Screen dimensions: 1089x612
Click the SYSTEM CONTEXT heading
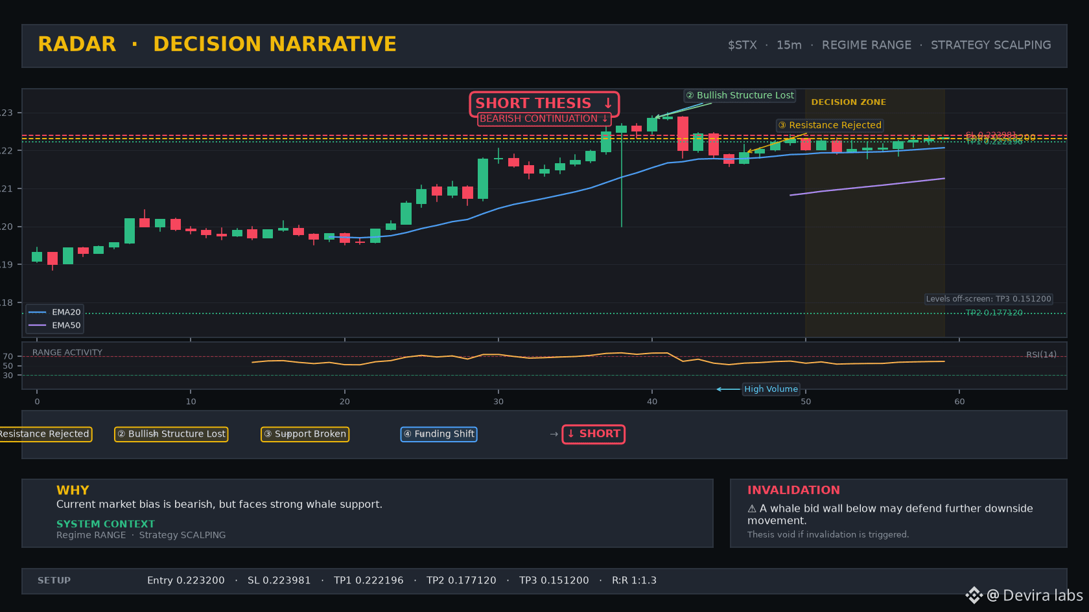[x=106, y=524]
